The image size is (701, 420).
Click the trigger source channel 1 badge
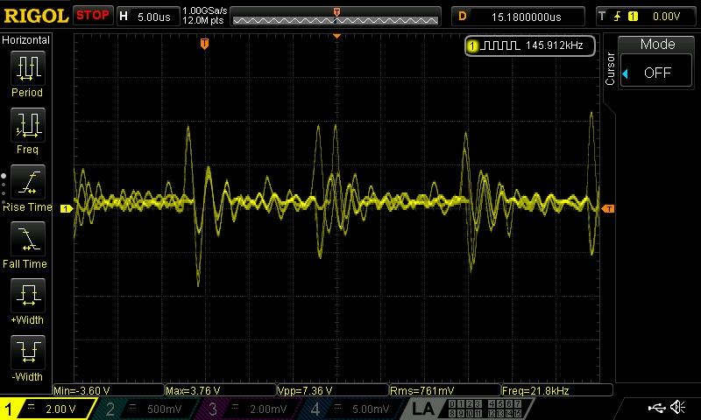(633, 17)
